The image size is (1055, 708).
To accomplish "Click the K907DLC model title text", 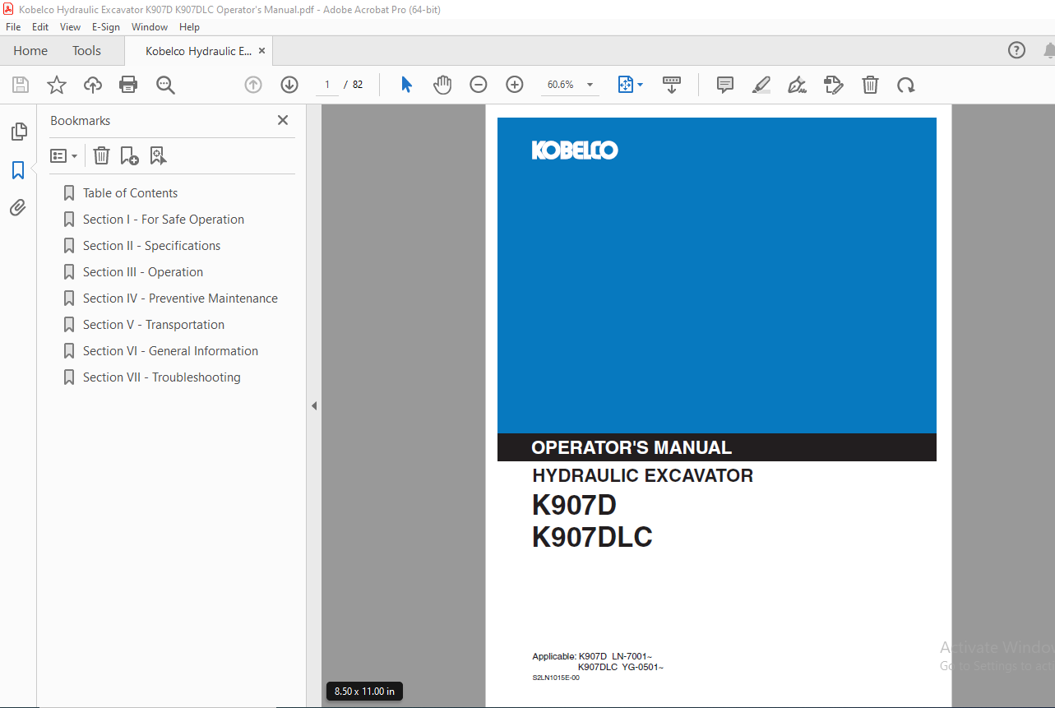I will click(x=592, y=538).
